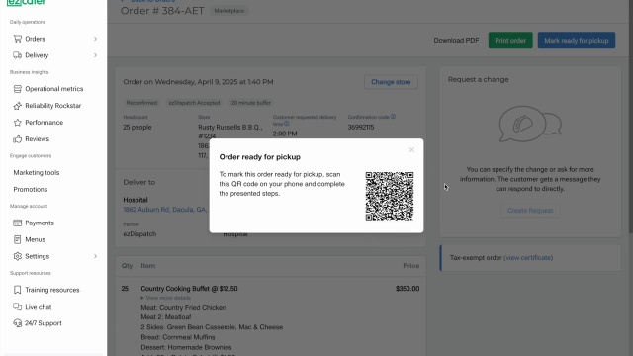
Task: Click the info icon beside delivery time
Action: coord(286,124)
